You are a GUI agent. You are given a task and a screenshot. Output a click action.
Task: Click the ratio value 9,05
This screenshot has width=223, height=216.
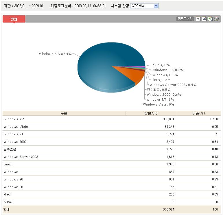click(215, 127)
